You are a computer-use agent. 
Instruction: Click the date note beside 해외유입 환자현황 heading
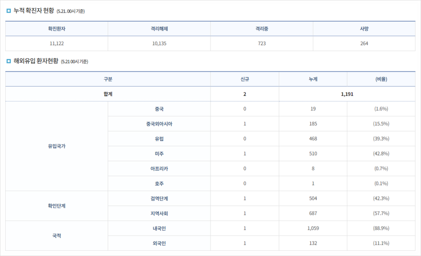tap(75, 62)
